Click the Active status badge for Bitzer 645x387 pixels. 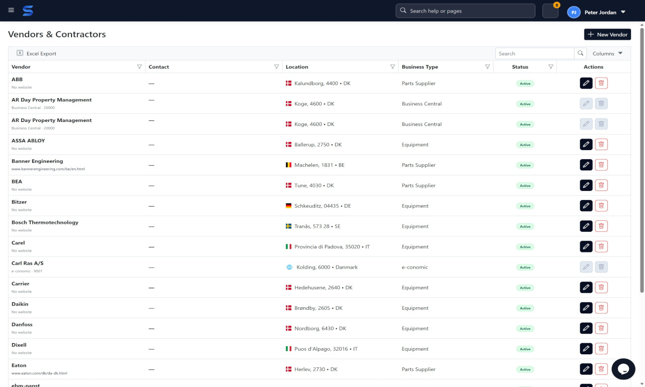(525, 206)
